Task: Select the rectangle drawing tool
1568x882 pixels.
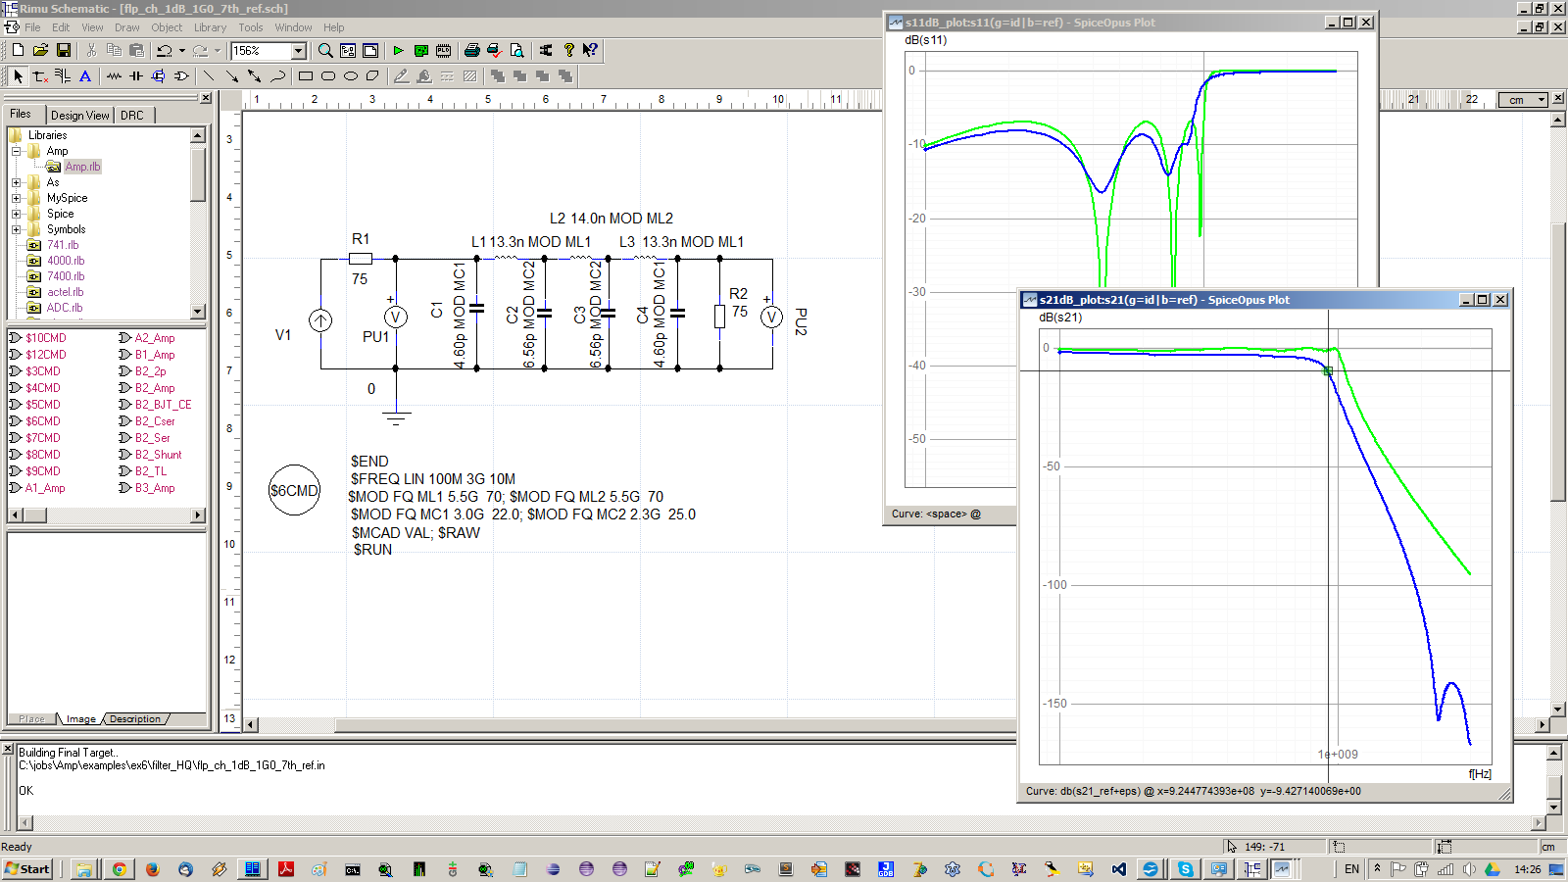Action: point(306,76)
